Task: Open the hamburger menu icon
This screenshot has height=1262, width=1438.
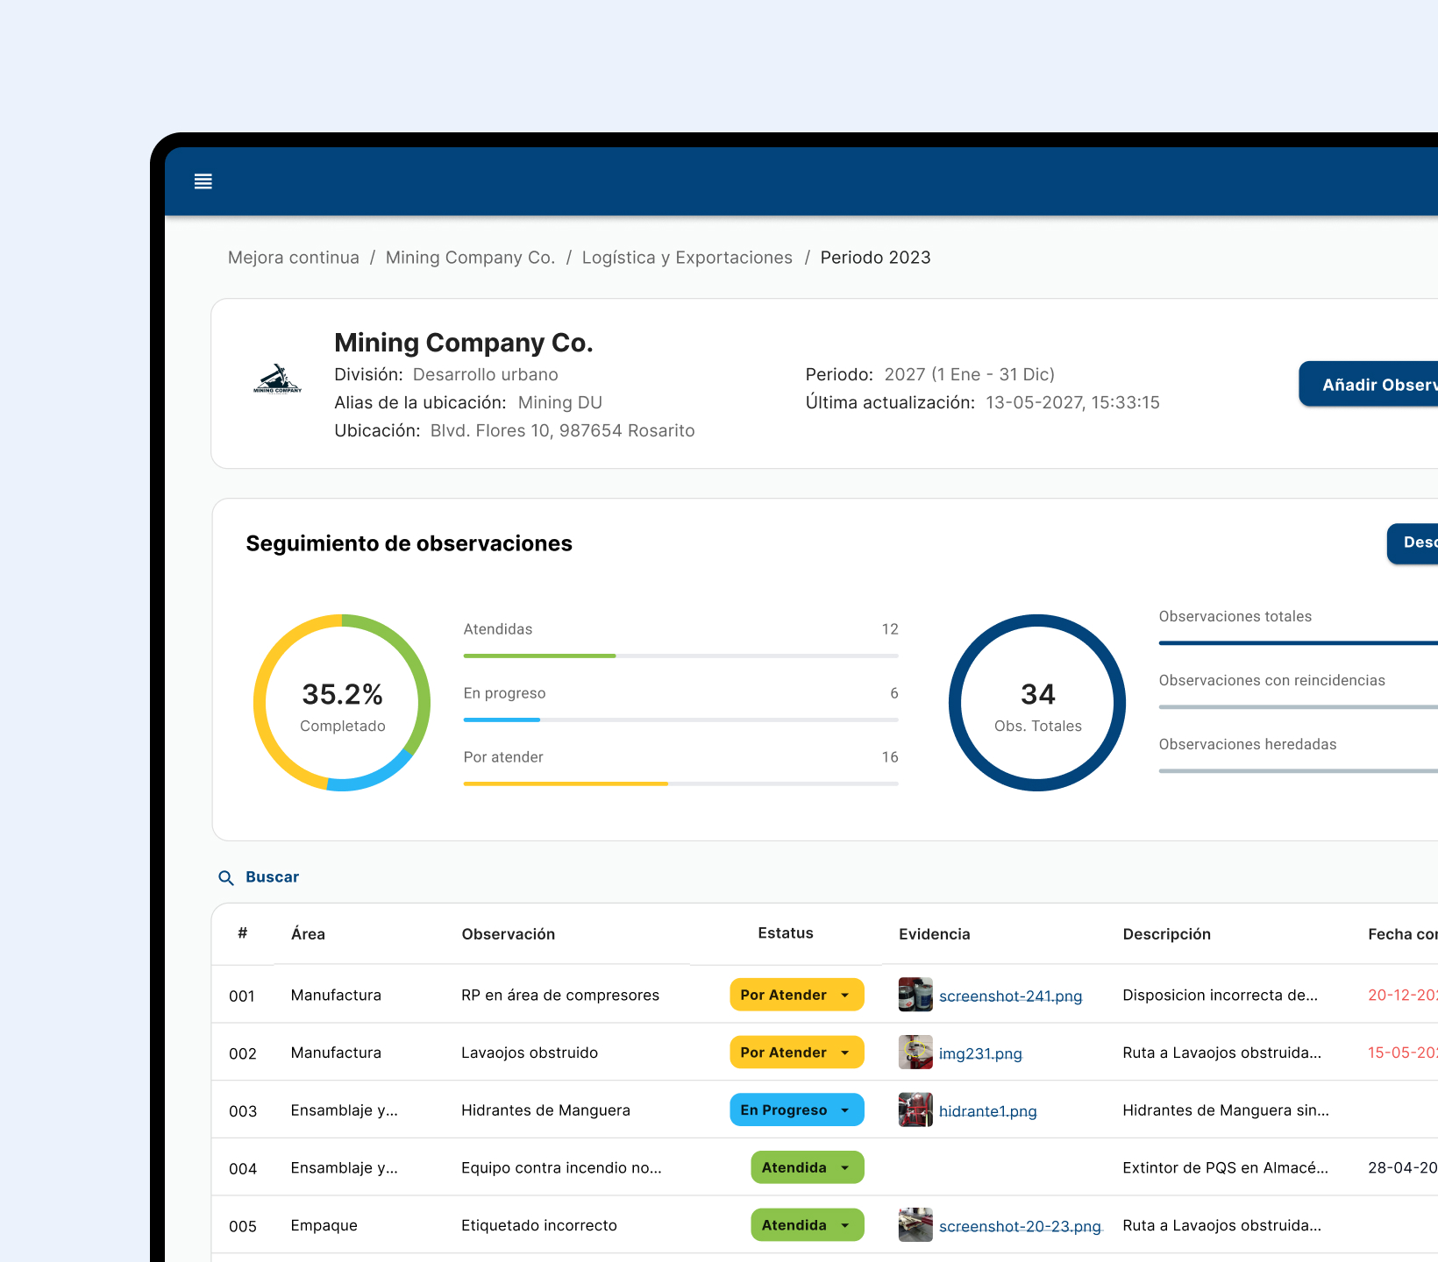Action: tap(203, 181)
